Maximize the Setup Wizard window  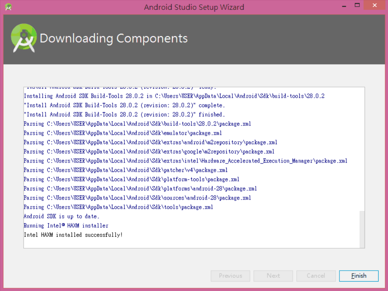pyautogui.click(x=357, y=5)
